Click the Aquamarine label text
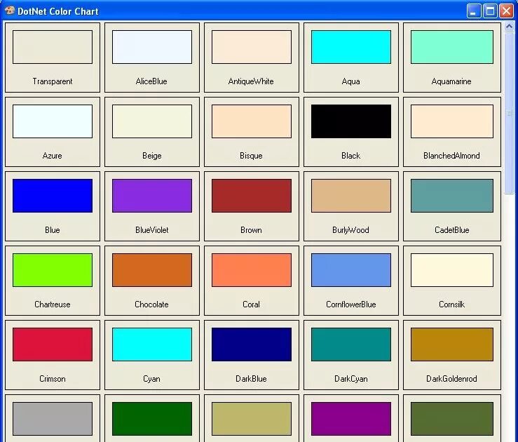This screenshot has height=442, width=518. pos(451,81)
